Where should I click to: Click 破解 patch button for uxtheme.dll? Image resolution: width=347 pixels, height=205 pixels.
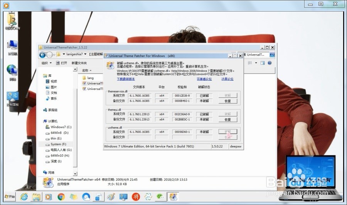pyautogui.click(x=228, y=132)
